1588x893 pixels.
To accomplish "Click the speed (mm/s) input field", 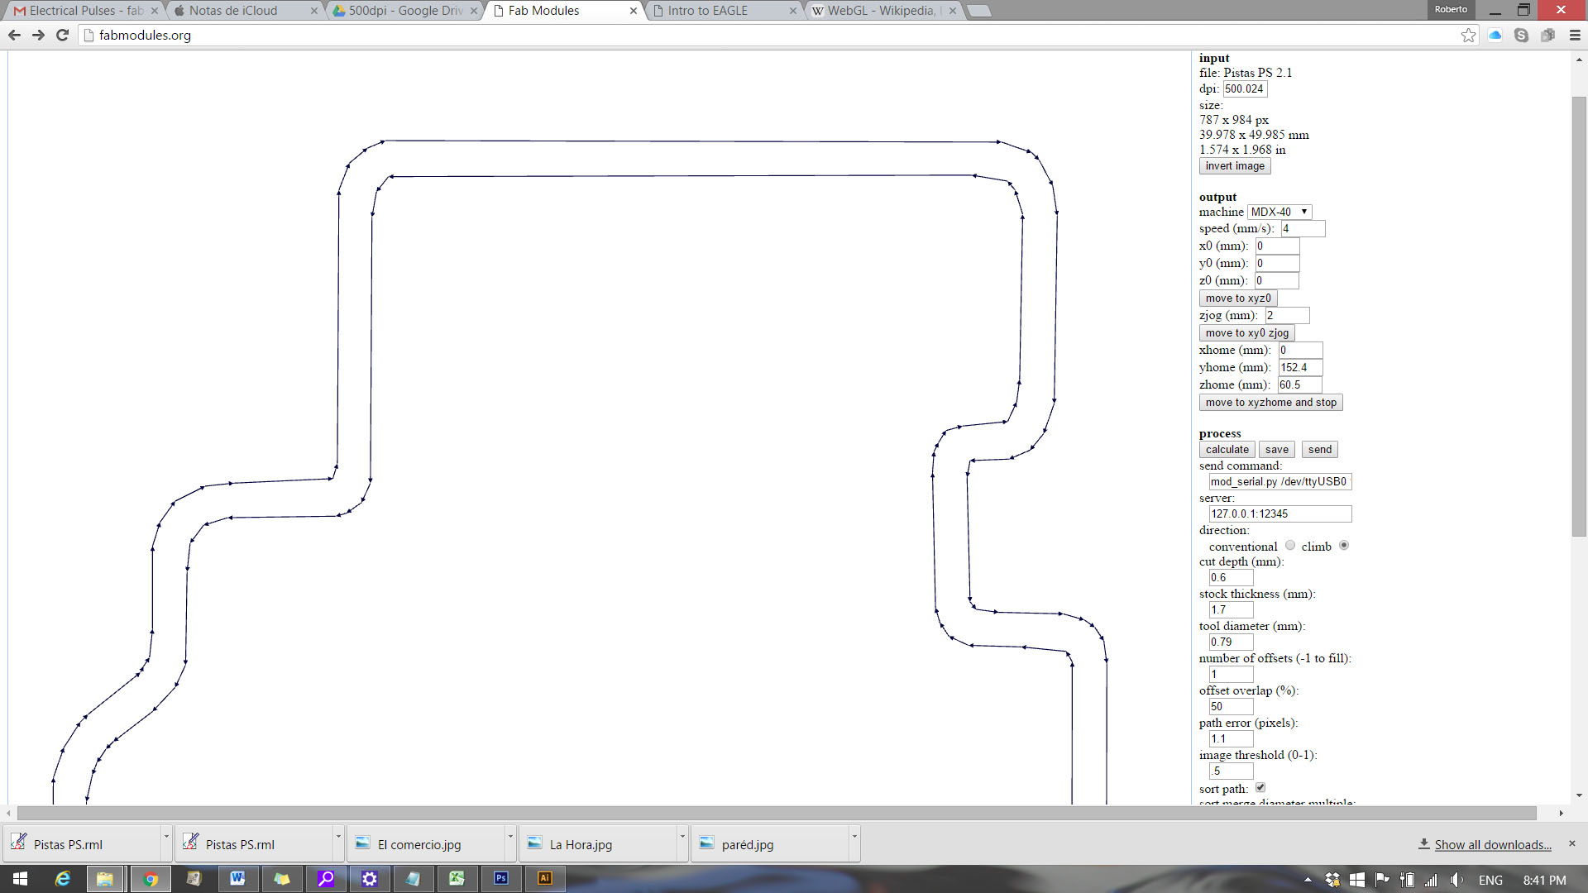I will pyautogui.click(x=1303, y=228).
